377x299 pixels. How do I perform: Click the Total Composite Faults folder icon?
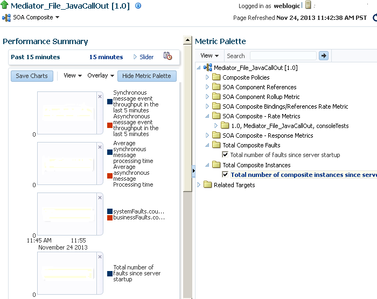[216, 145]
